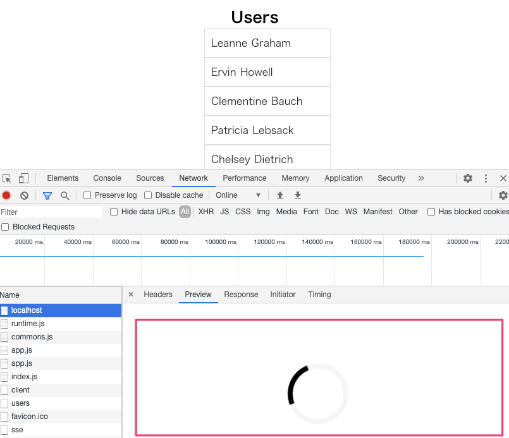Image resolution: width=509 pixels, height=438 pixels.
Task: Open the Response tab
Action: coord(241,295)
